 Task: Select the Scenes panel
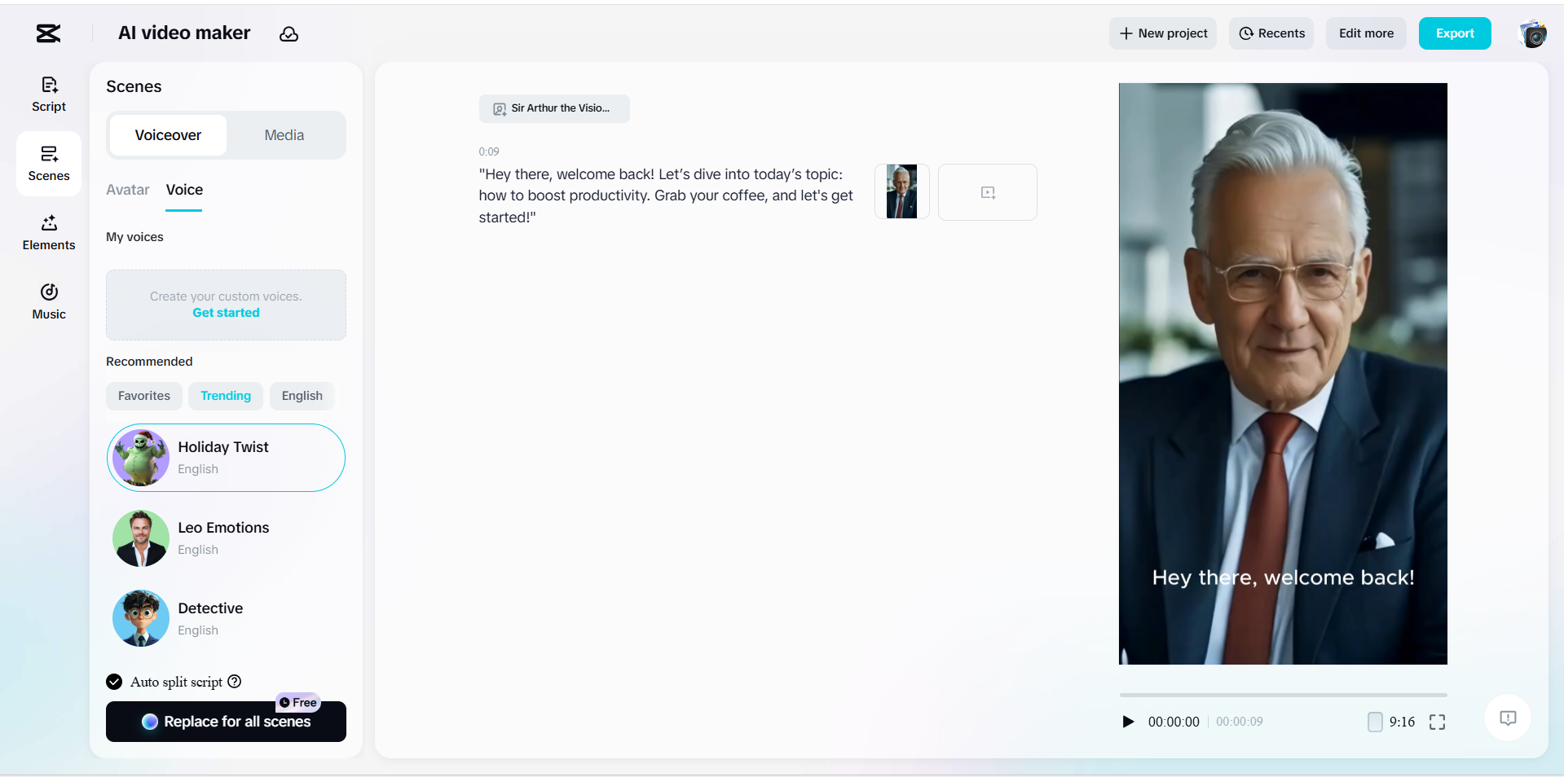tap(48, 163)
